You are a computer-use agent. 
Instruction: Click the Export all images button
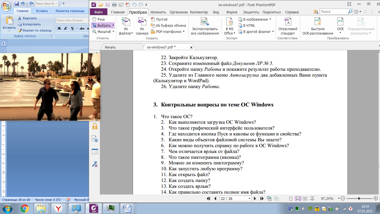205,26
